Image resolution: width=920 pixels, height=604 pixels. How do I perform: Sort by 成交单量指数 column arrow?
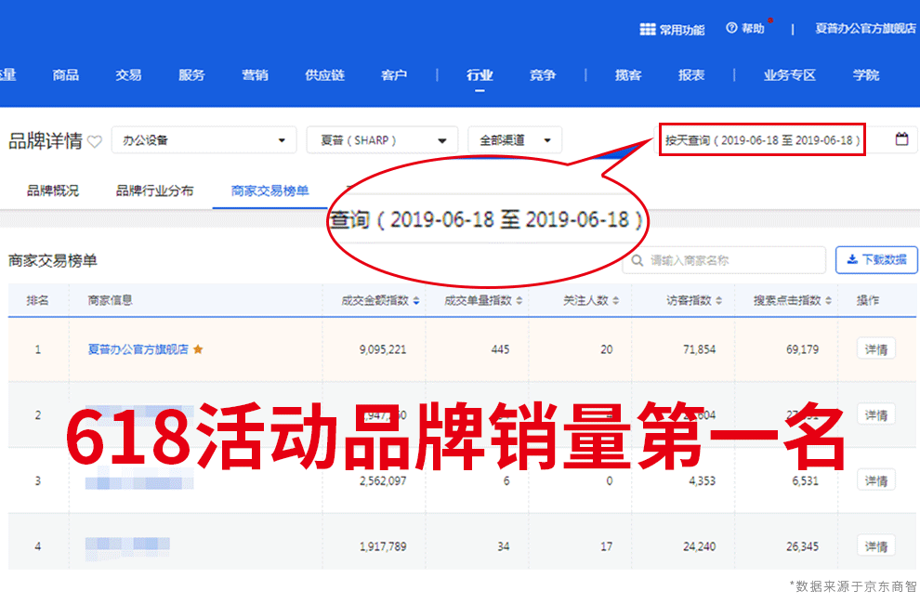tap(519, 301)
